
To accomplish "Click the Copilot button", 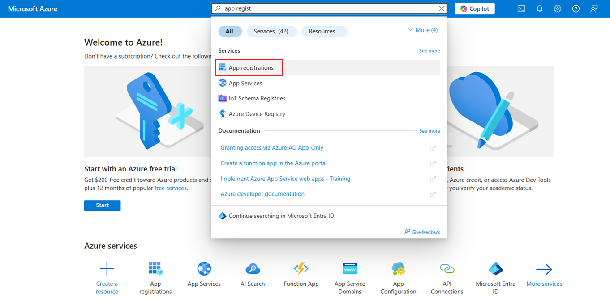I will [475, 8].
